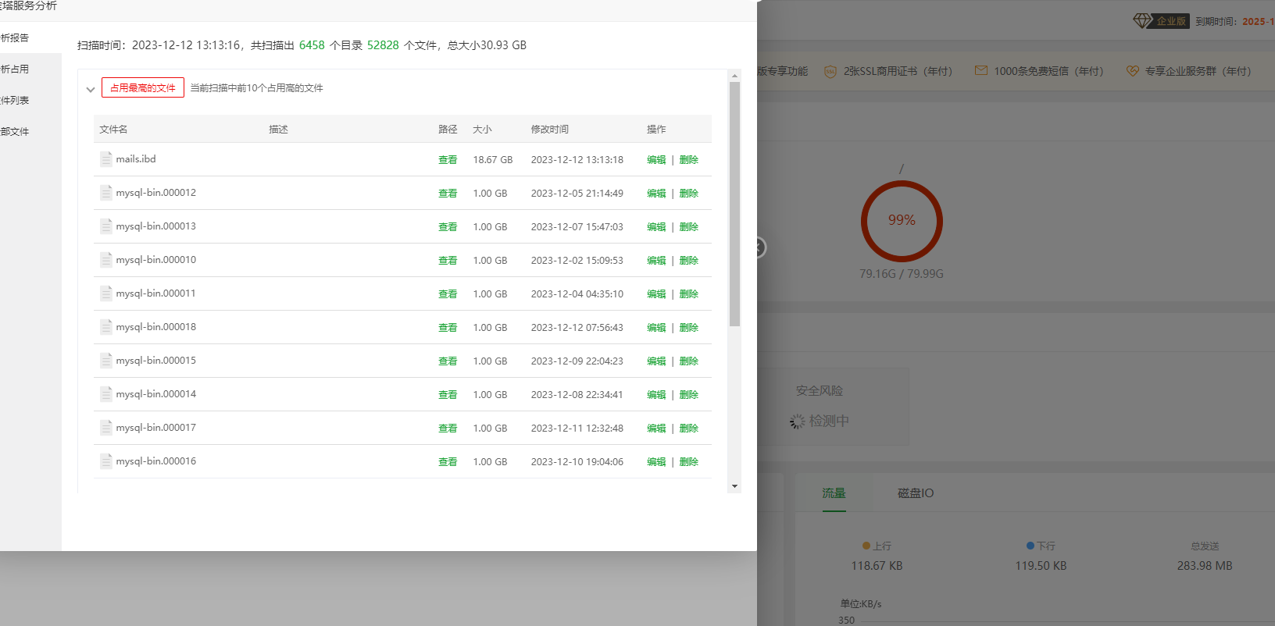
Task: Edit the mysql-bin.000013 file
Action: tap(656, 227)
